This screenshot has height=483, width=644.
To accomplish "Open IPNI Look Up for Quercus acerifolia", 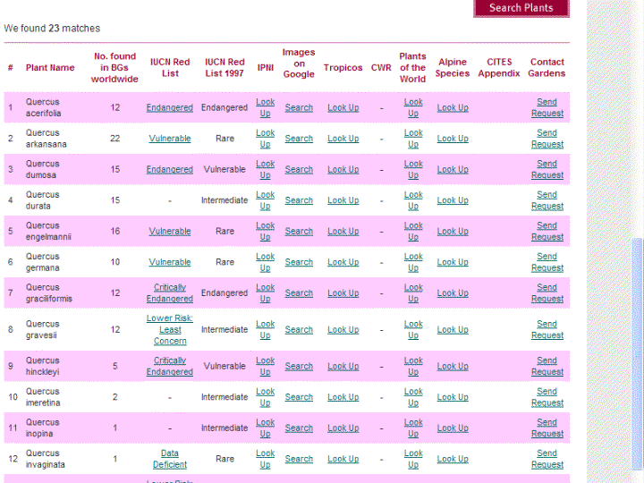I will [x=266, y=107].
